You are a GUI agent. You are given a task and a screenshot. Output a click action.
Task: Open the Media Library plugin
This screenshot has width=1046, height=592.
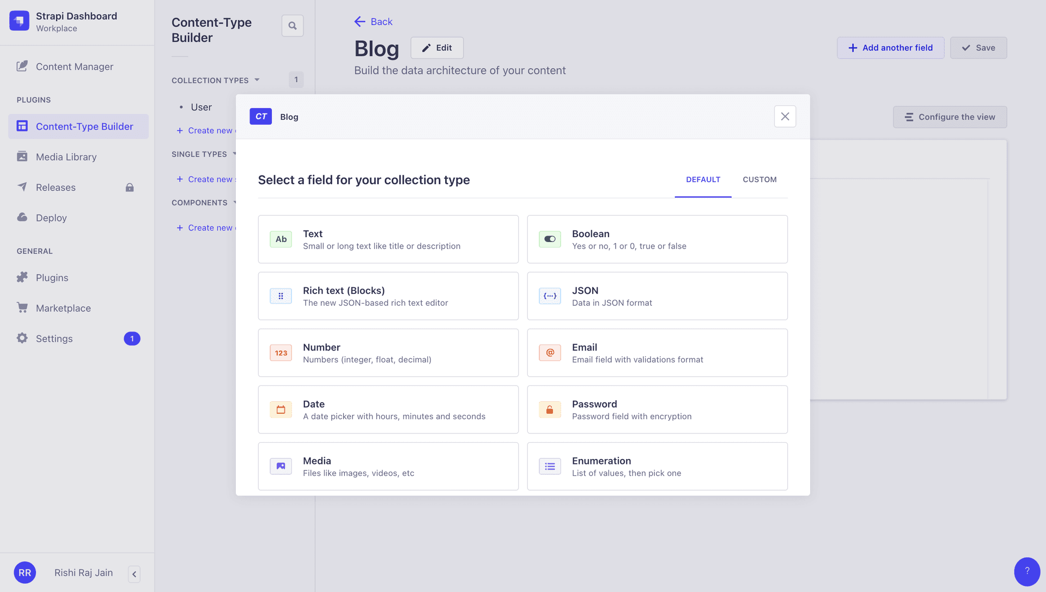tap(66, 157)
